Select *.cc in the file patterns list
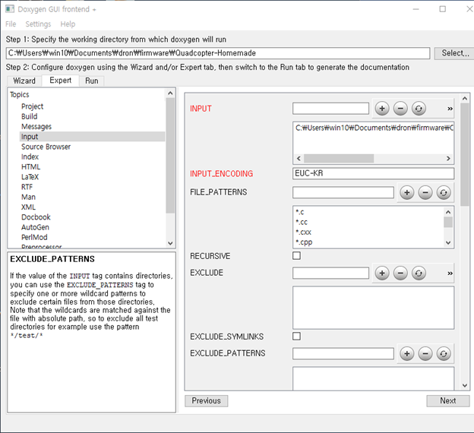Image resolution: width=474 pixels, height=433 pixels. pos(302,222)
